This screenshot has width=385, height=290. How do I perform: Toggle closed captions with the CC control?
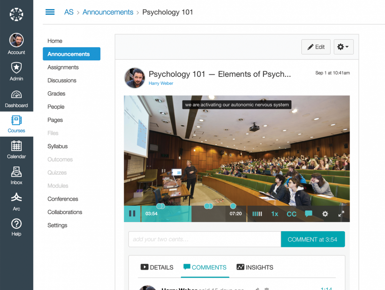(291, 214)
